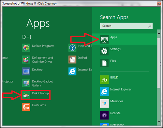
Task: Click Internet Explorer label in search pane
Action: (x=121, y=89)
